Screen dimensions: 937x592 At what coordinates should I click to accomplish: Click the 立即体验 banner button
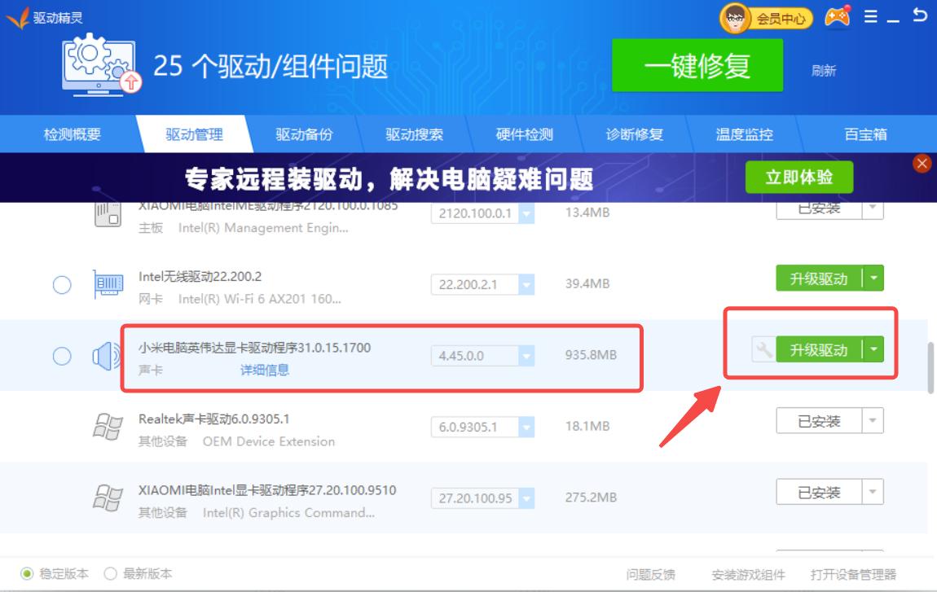798,177
